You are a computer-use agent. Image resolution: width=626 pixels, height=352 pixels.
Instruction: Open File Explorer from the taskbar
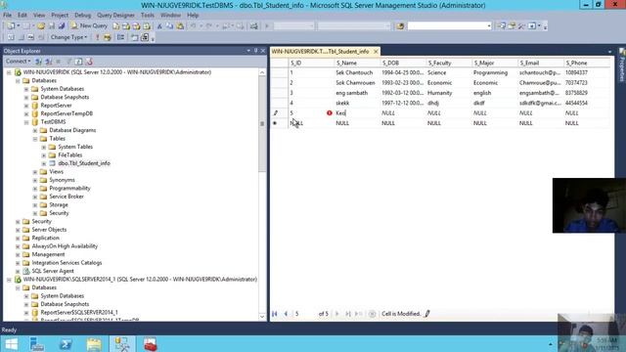tap(94, 344)
